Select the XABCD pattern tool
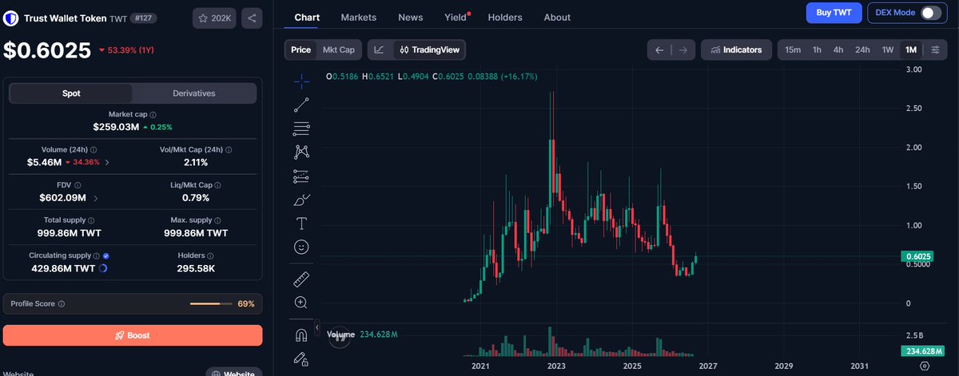The height and width of the screenshot is (376, 959). point(301,151)
